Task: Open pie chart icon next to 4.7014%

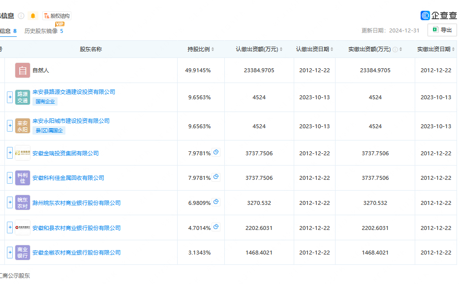Action: tap(215, 227)
